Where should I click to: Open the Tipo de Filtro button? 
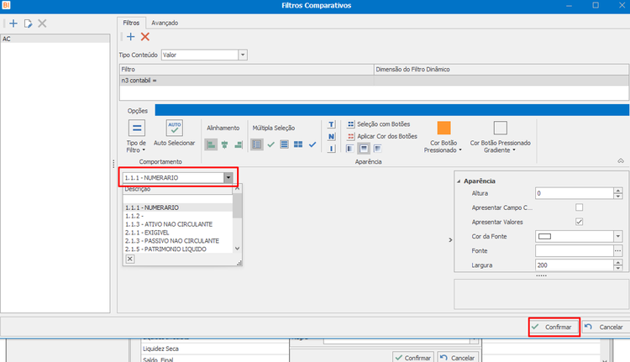pyautogui.click(x=136, y=136)
